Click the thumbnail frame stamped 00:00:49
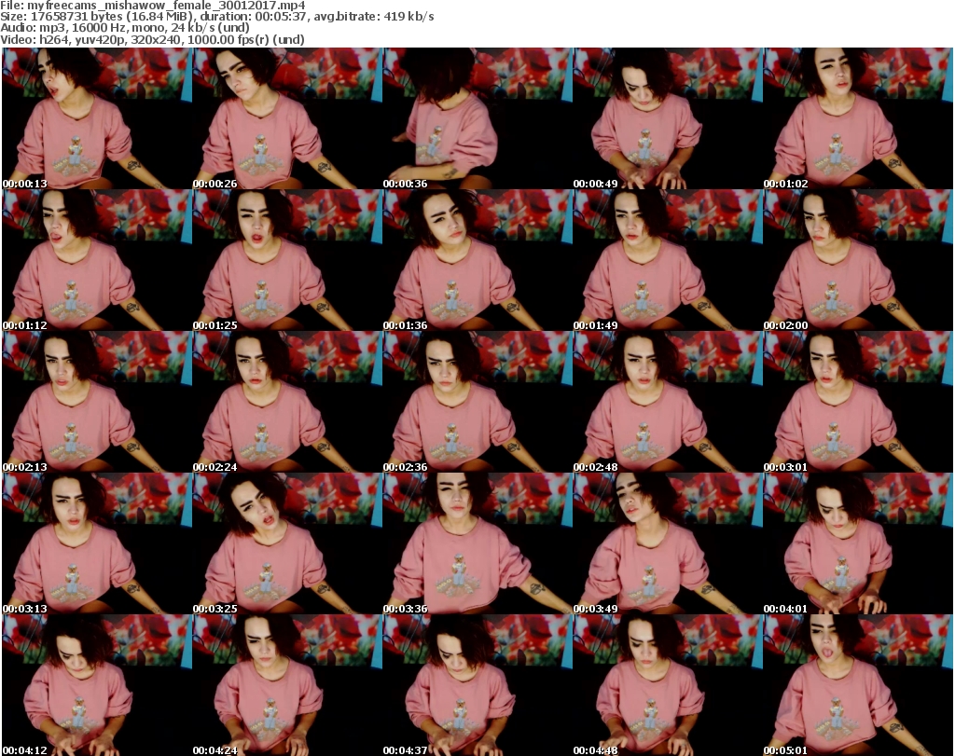 [668, 118]
